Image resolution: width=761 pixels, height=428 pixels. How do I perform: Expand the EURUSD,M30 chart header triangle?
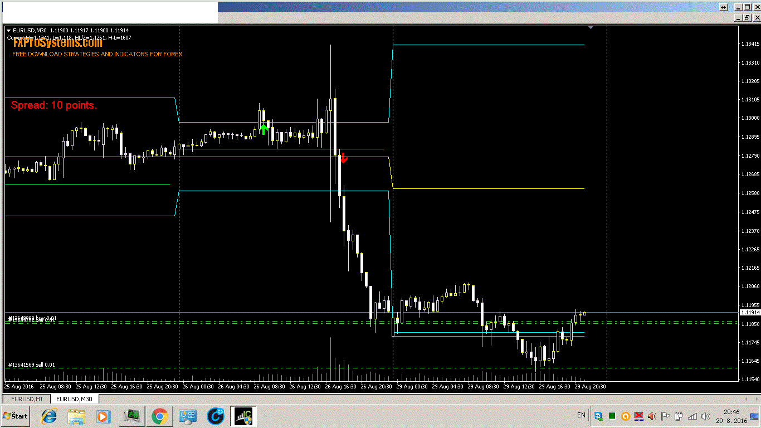click(8, 30)
